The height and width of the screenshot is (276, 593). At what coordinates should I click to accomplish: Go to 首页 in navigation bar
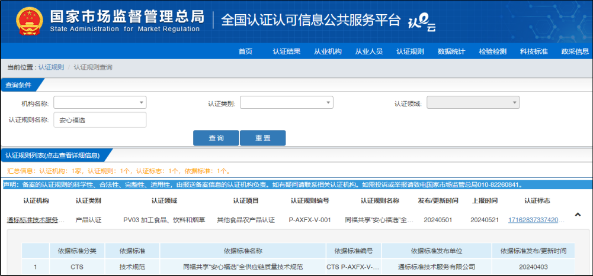(245, 51)
